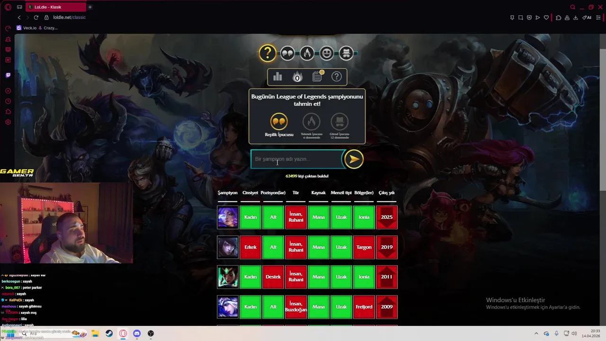
Task: Click the send/flow arrow icon in toolbar
Action: click(537, 18)
